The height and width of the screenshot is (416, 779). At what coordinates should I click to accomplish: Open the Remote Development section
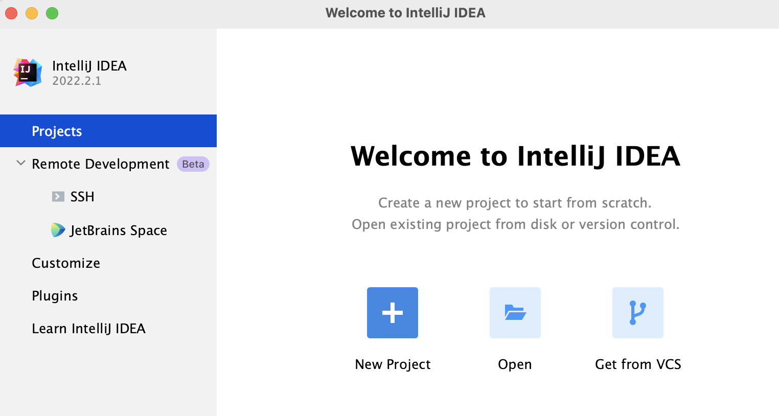[x=101, y=164]
